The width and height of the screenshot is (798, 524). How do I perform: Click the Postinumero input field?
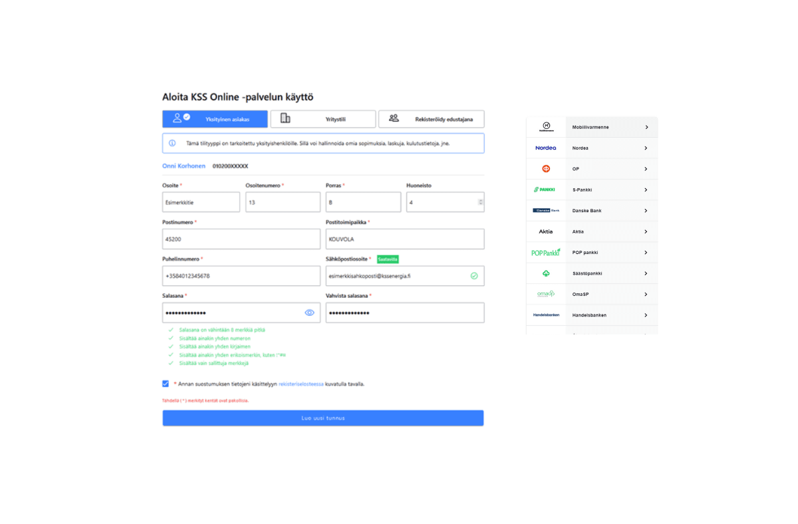(x=241, y=239)
